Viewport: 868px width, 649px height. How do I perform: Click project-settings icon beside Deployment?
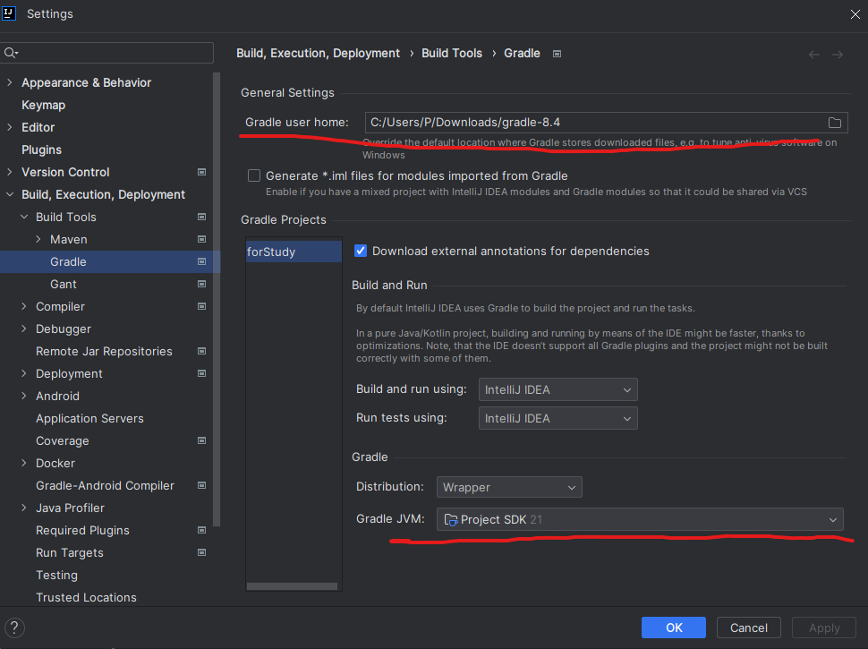point(202,374)
